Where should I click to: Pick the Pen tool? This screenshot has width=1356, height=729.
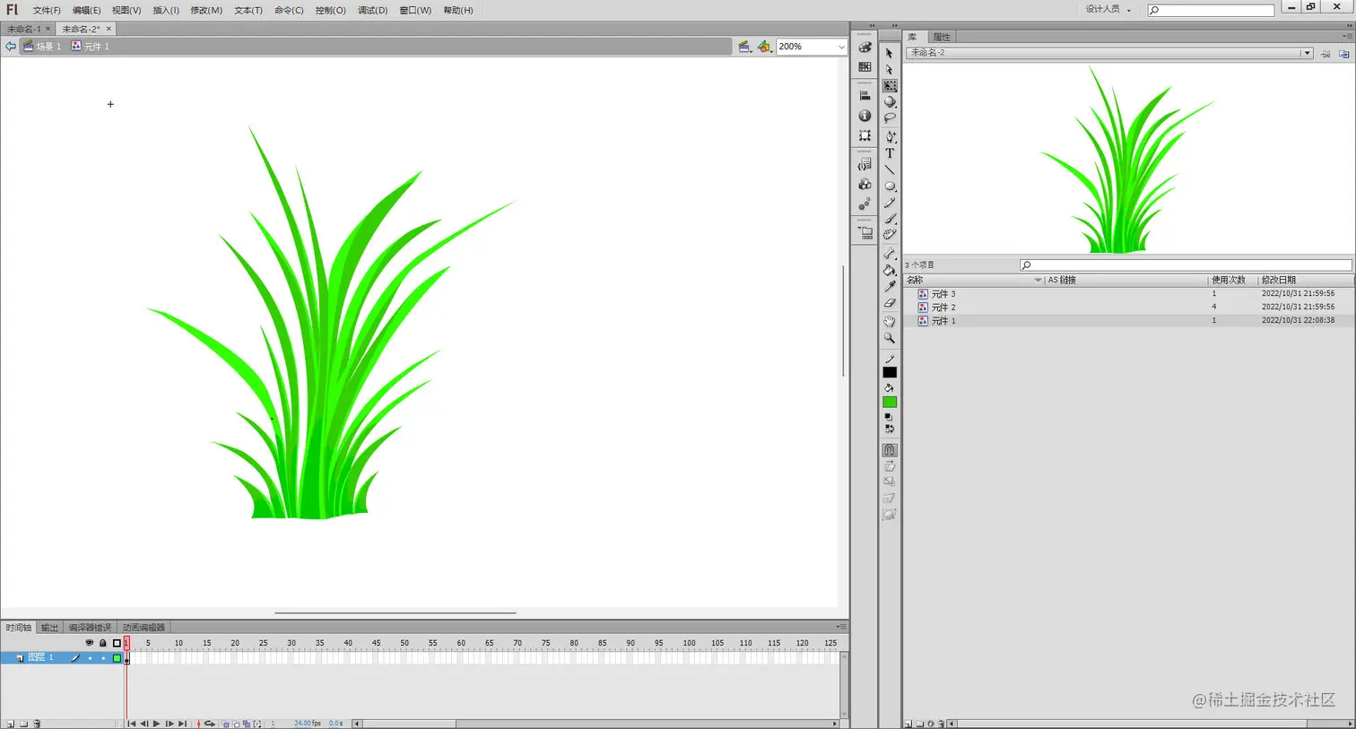(890, 136)
